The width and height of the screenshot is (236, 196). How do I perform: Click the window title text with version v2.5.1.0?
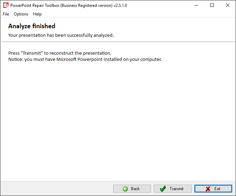click(69, 6)
